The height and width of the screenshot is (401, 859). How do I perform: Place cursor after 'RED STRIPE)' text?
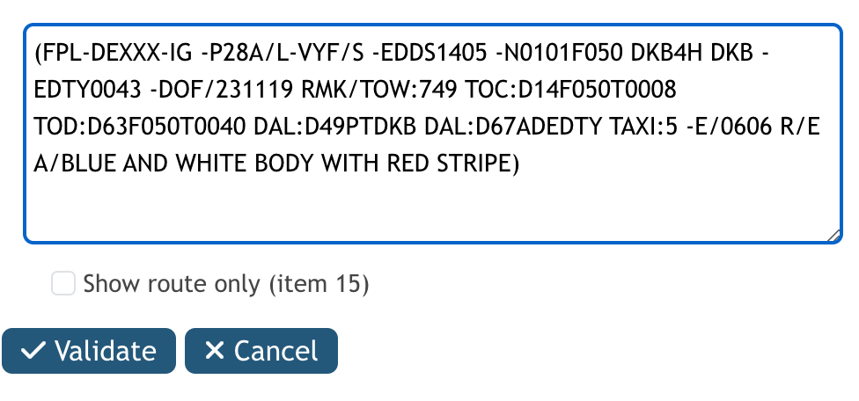[x=520, y=163]
